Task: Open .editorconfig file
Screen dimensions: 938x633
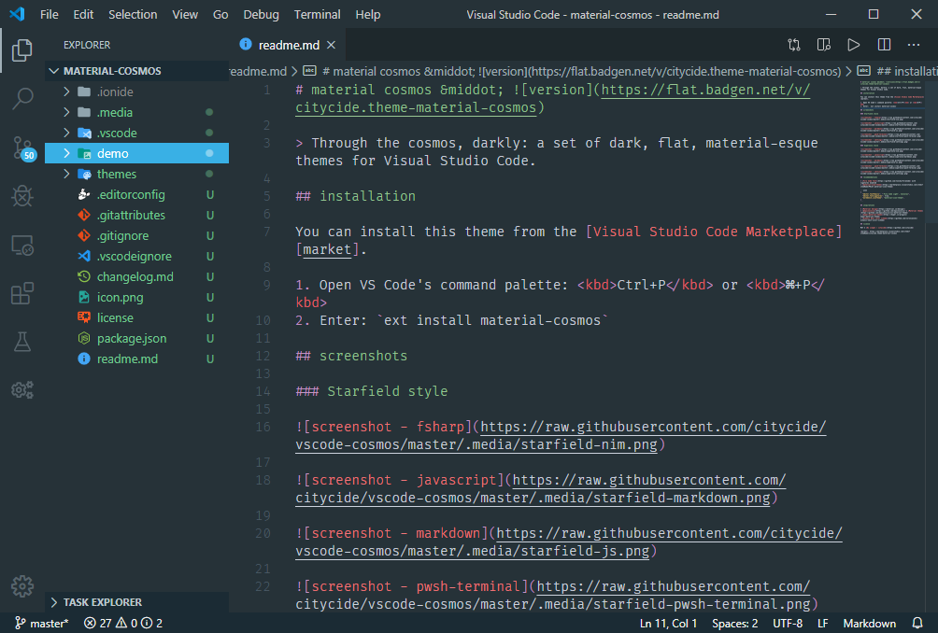Action: pos(137,194)
